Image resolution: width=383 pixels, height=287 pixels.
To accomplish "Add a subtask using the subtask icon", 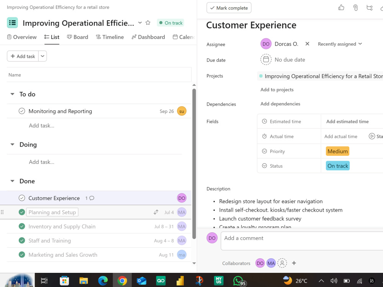I will tap(370, 8).
